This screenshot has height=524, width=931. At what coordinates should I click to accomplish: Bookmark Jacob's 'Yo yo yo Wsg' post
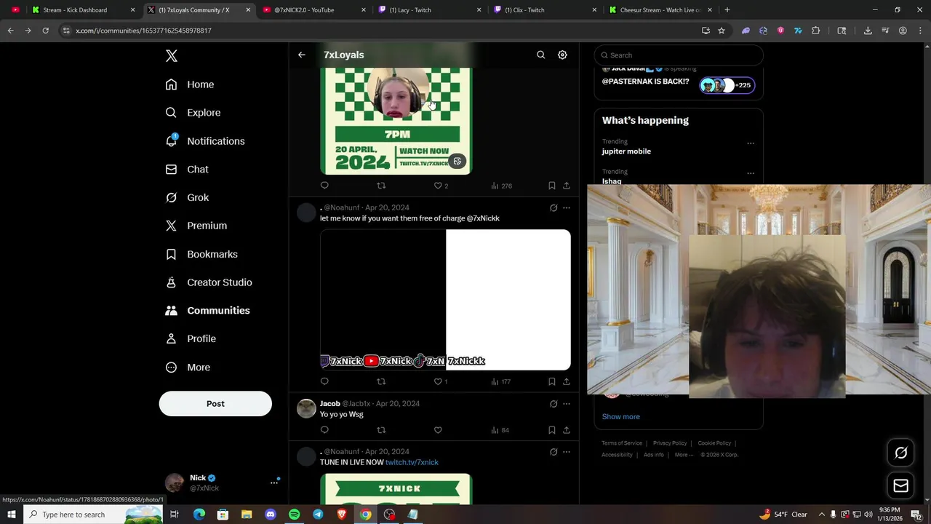pos(552,430)
